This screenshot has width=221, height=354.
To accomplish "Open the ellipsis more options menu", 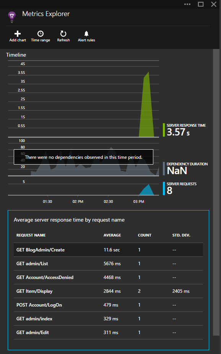I will tap(187, 4).
